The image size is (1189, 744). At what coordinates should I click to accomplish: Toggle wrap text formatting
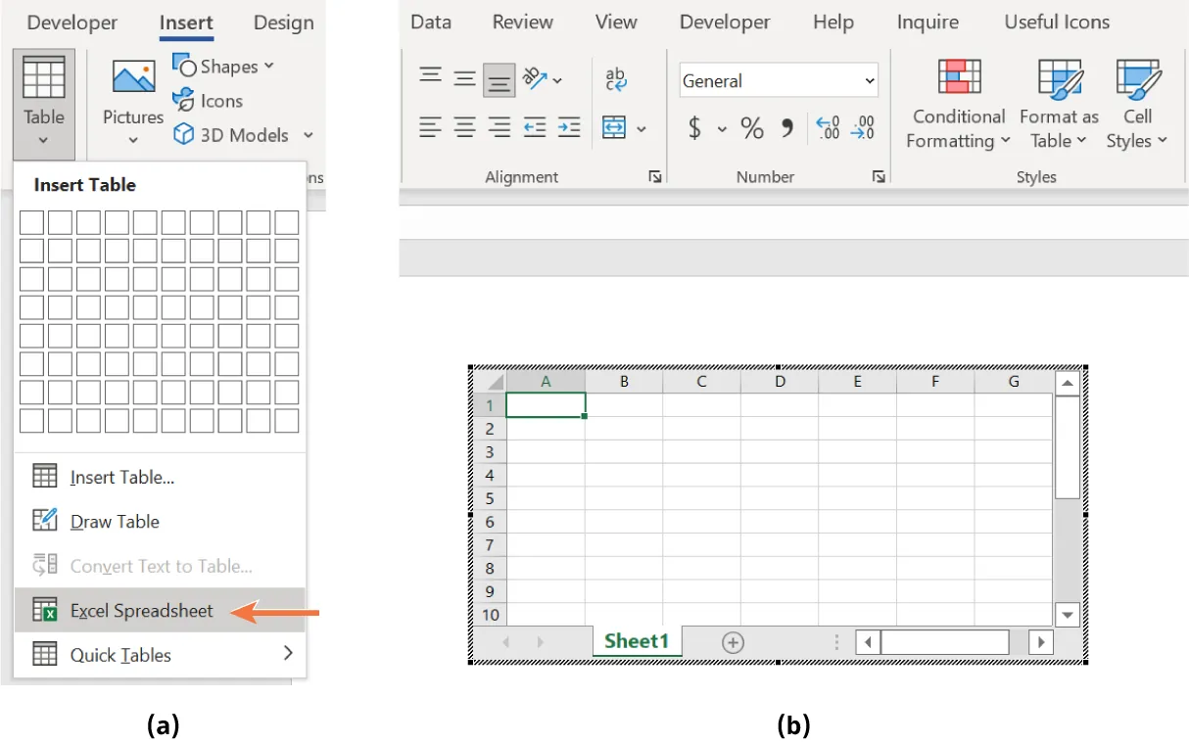[615, 78]
